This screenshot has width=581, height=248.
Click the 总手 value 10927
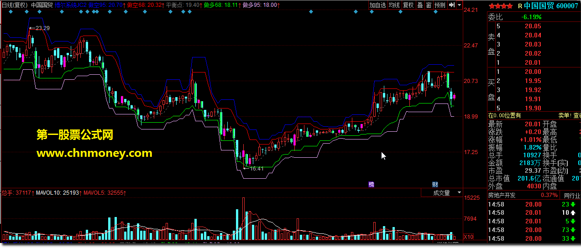pyautogui.click(x=531, y=155)
